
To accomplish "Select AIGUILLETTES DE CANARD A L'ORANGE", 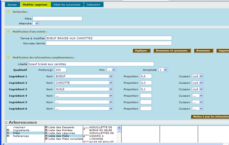I will 102,136.
